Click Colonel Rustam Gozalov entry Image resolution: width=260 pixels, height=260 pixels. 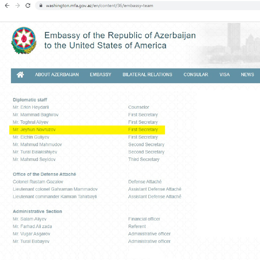38,182
